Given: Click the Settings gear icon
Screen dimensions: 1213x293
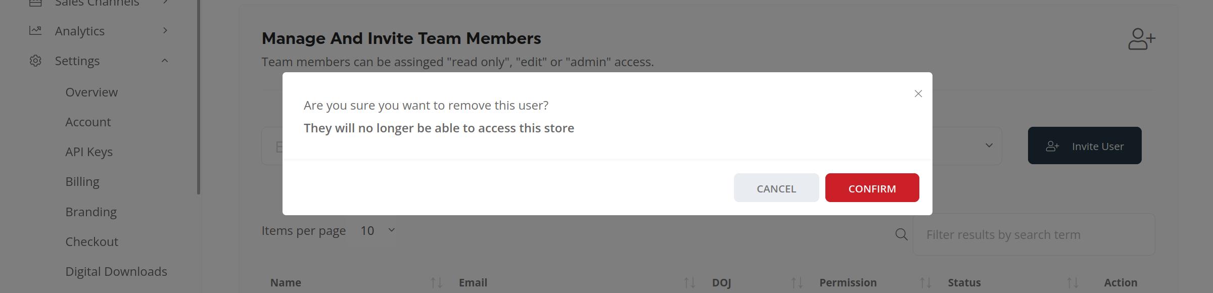Looking at the screenshot, I should pyautogui.click(x=35, y=61).
